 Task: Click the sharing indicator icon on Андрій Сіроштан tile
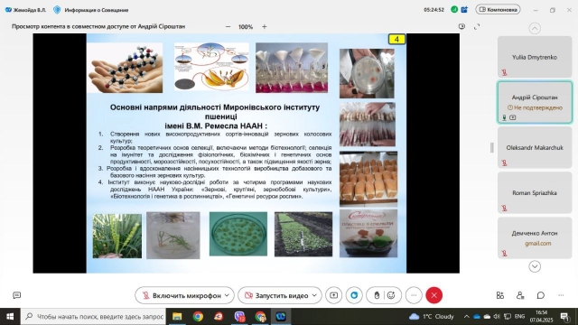click(513, 117)
